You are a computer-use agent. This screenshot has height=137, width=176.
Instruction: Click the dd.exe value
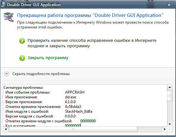pos(71,97)
